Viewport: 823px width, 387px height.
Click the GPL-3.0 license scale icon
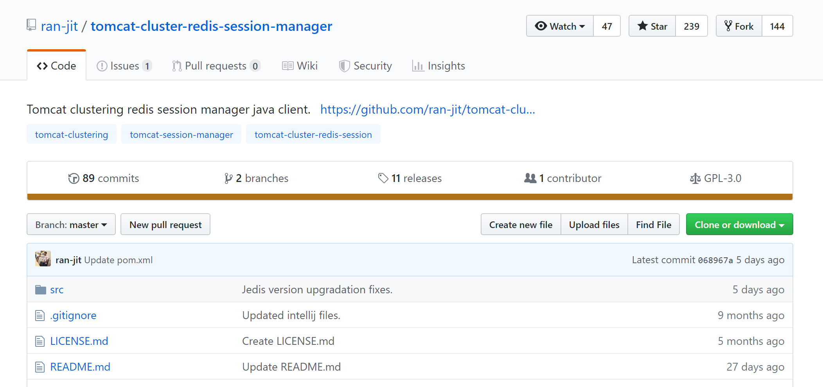pos(695,178)
